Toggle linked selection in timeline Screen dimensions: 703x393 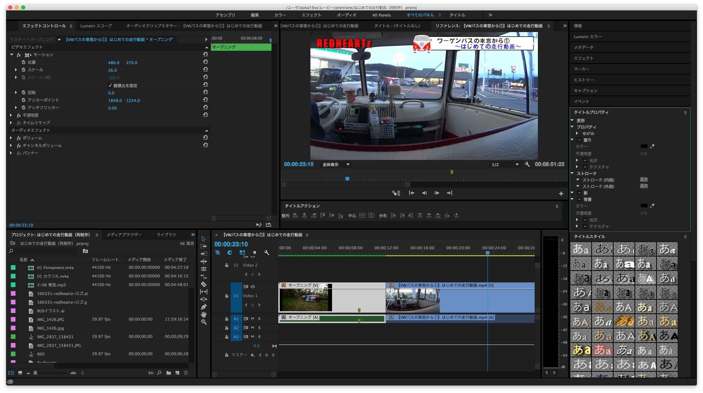pos(242,253)
